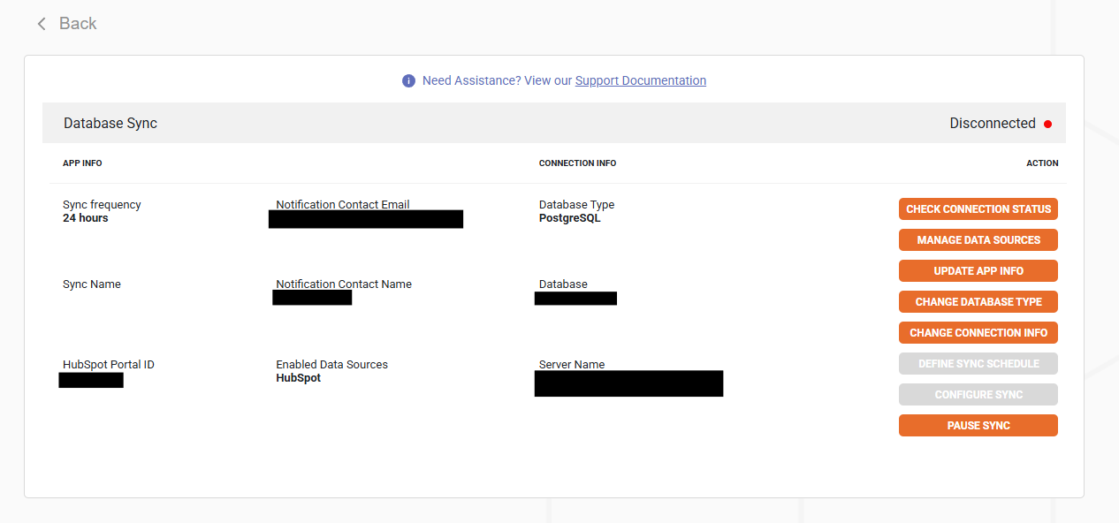Click the PostgreSQL database type value
Image resolution: width=1119 pixels, height=523 pixels.
[570, 218]
